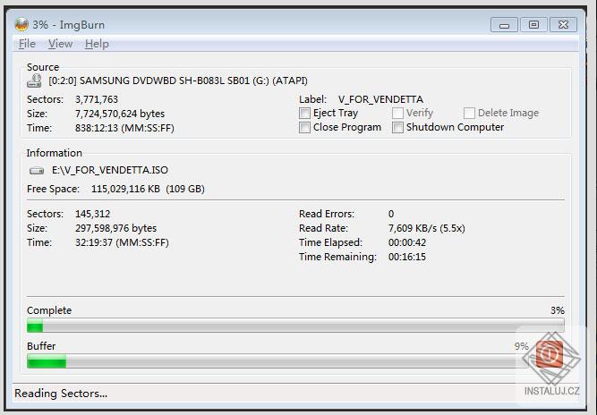This screenshot has width=597, height=415.
Task: Click the Time Remaining value 00:16:15
Action: tap(407, 257)
